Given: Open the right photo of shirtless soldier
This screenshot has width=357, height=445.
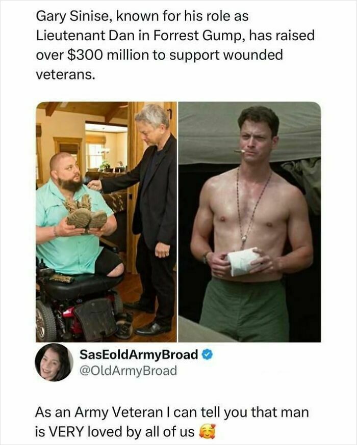Looking at the screenshot, I should click(x=249, y=221).
